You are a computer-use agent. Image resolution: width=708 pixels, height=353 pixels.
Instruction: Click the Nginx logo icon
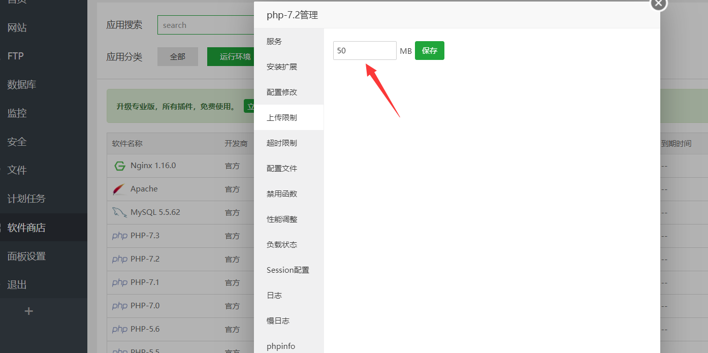coord(119,166)
